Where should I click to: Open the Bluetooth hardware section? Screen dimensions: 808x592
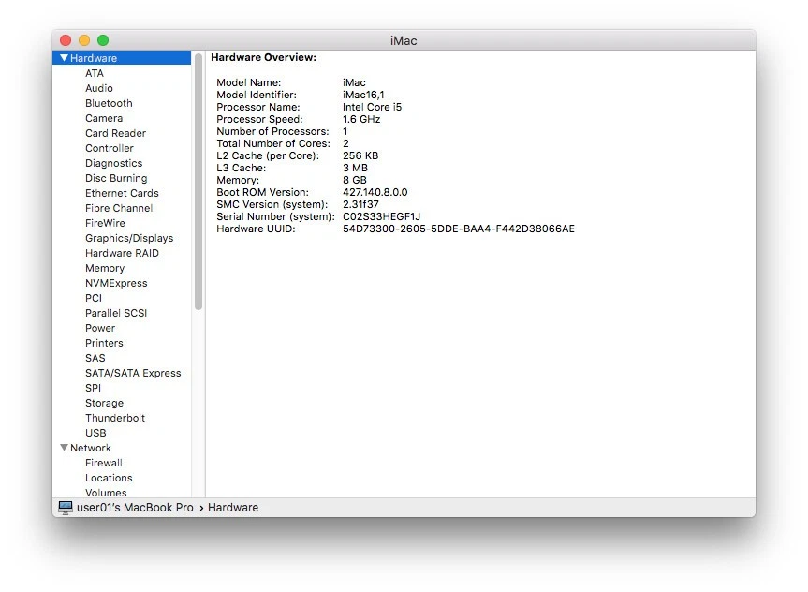(x=108, y=103)
